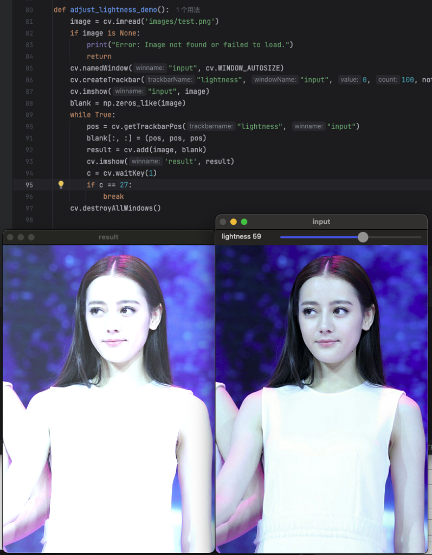The height and width of the screenshot is (555, 432).
Task: Click line number 89 in the gutter
Action: point(29,115)
